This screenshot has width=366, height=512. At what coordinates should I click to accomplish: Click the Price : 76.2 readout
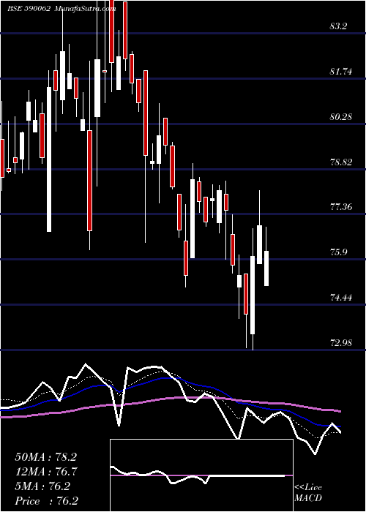click(46, 501)
